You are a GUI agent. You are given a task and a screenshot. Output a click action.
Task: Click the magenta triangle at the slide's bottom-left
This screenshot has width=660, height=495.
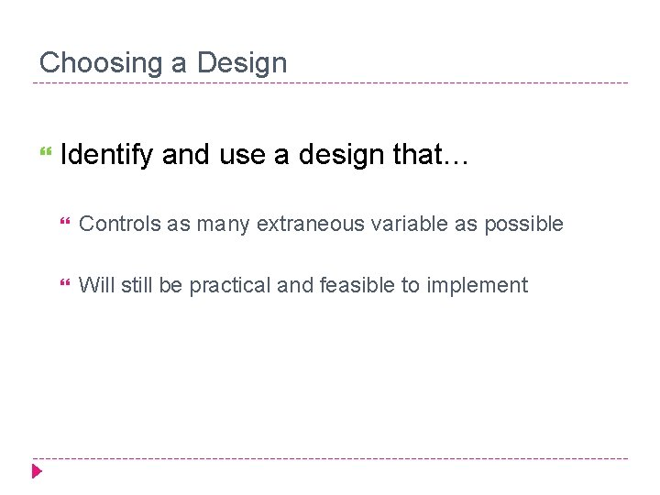[x=38, y=472]
